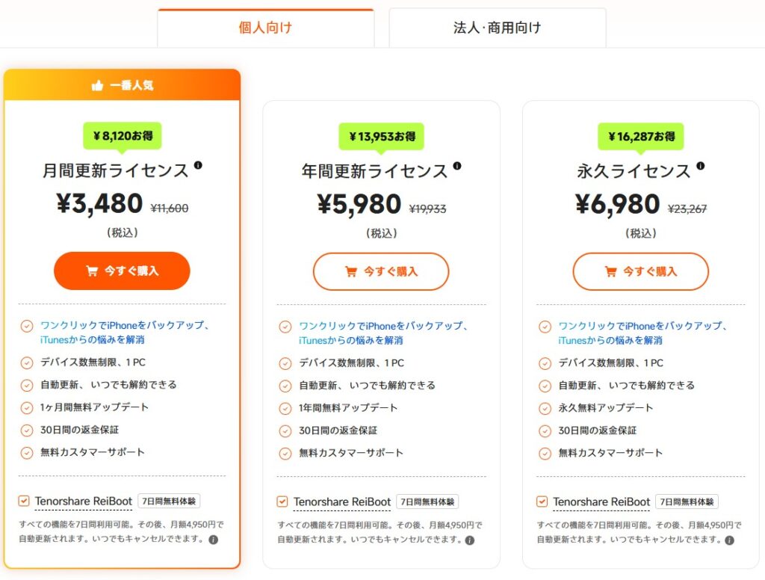Image resolution: width=765 pixels, height=580 pixels.
Task: Uncheck Tenorshare ReiBoot in annual plan
Action: pyautogui.click(x=282, y=502)
